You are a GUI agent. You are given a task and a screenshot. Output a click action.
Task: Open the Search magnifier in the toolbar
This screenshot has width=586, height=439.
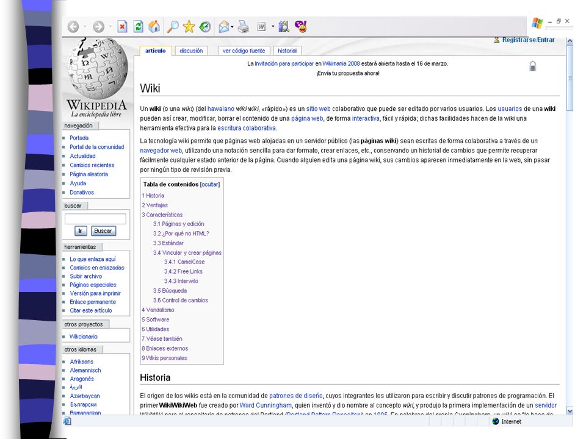pos(172,26)
